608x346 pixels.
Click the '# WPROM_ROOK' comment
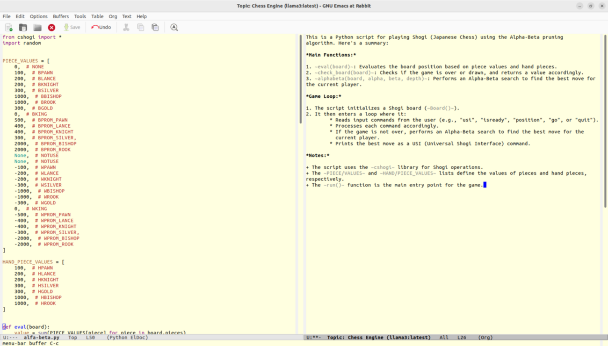[x=56, y=244]
